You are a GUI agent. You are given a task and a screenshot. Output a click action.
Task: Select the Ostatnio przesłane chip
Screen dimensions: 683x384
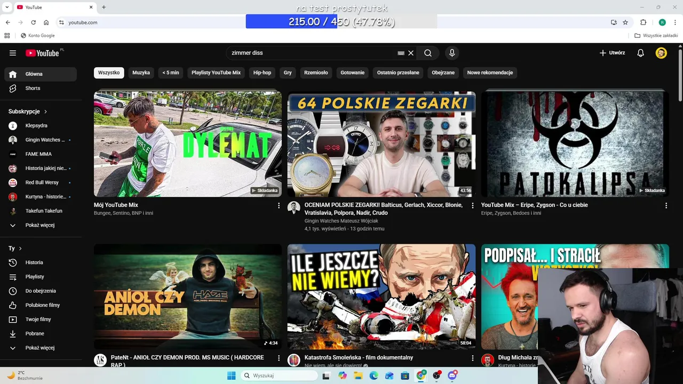[398, 73]
